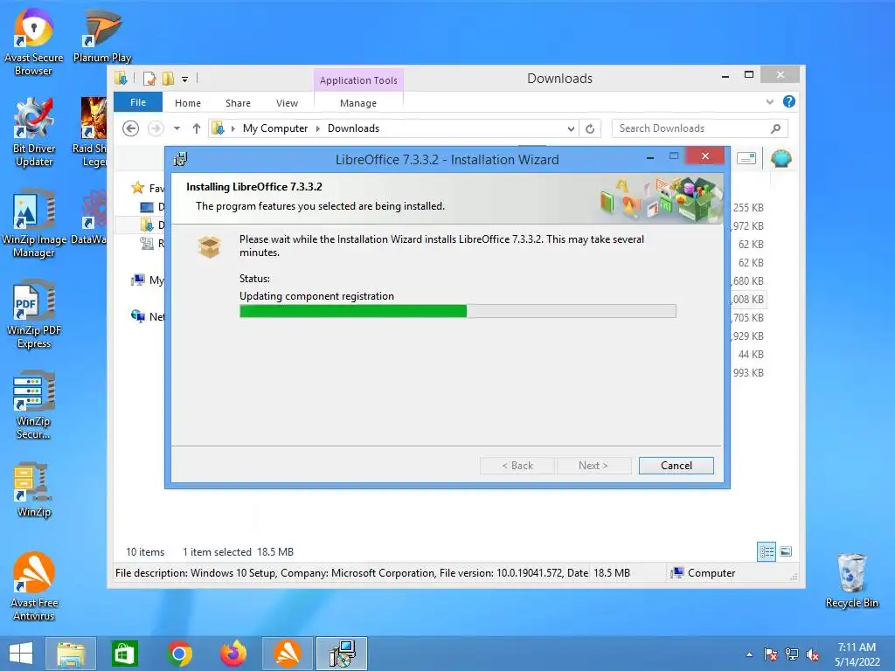Image resolution: width=895 pixels, height=671 pixels.
Task: Open Plarium Play desktop shortcut
Action: [102, 36]
